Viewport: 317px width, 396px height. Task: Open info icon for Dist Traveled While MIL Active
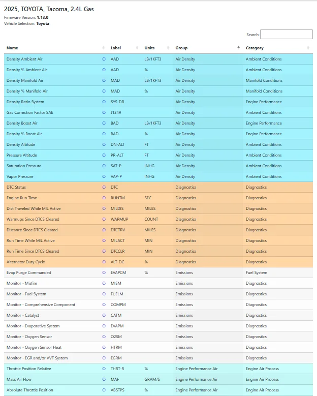click(104, 208)
